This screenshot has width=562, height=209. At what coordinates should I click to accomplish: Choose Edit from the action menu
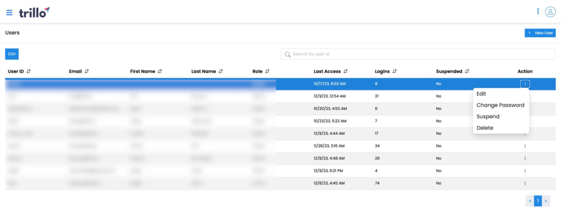(x=501, y=93)
